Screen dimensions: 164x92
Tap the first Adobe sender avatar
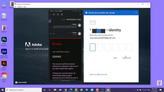pyautogui.click(x=79, y=25)
